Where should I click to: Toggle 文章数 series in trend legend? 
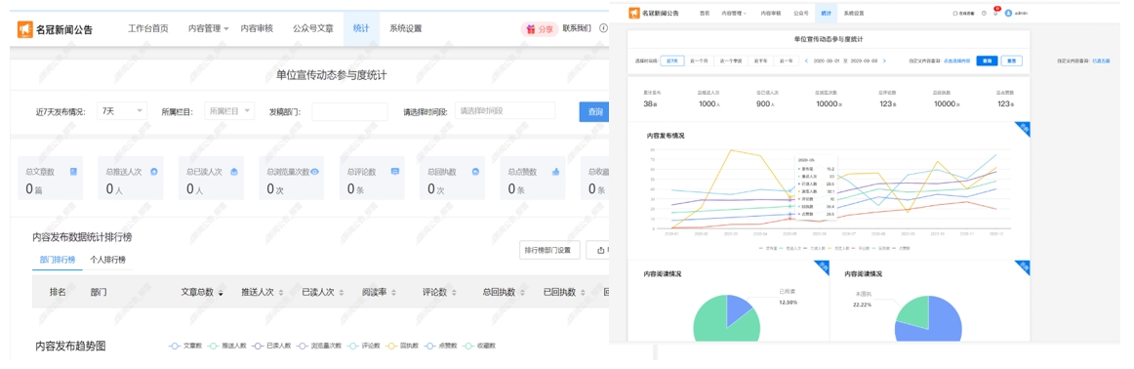pos(185,346)
